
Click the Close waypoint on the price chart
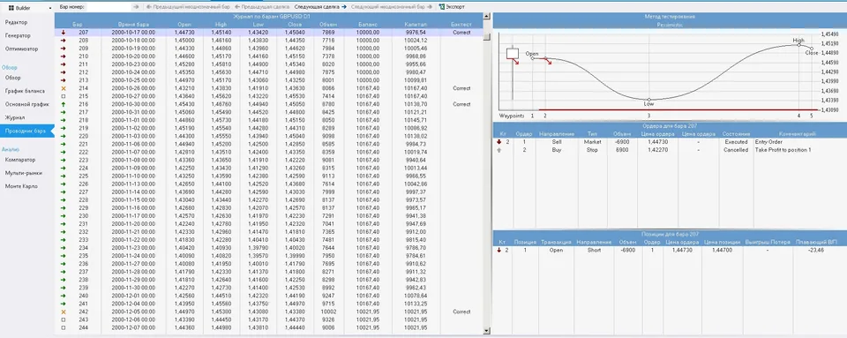[x=812, y=49]
